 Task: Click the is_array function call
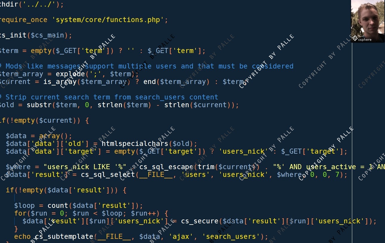[60, 82]
